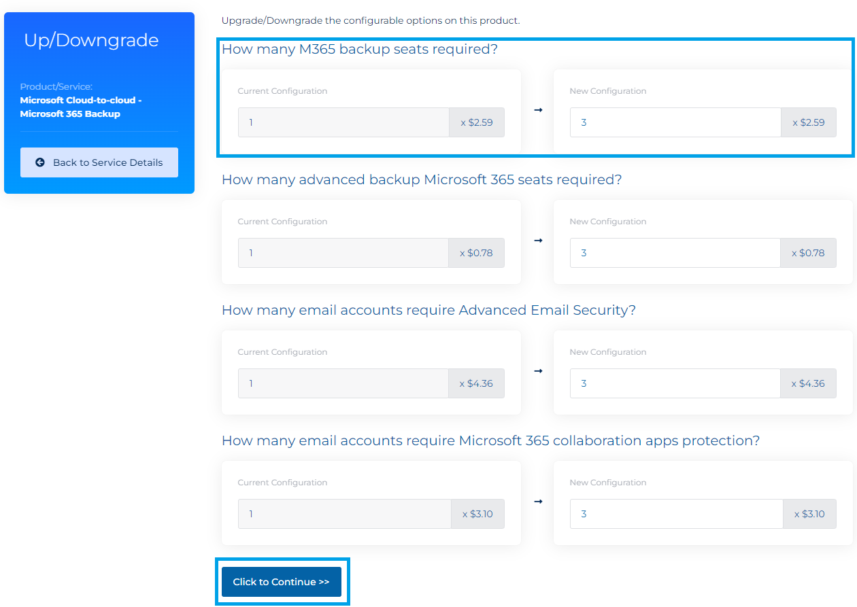Click 'New Configuration' label under Advanced Email Security
The height and width of the screenshot is (607, 857).
click(608, 352)
